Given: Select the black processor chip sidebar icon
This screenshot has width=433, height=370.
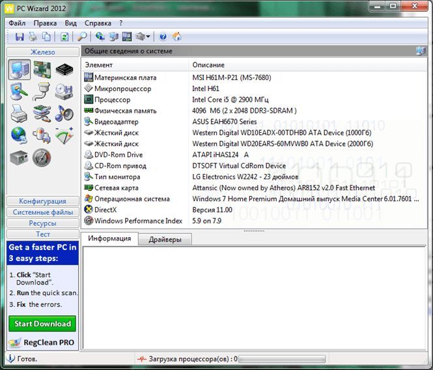Looking at the screenshot, I should pyautogui.click(x=64, y=69).
